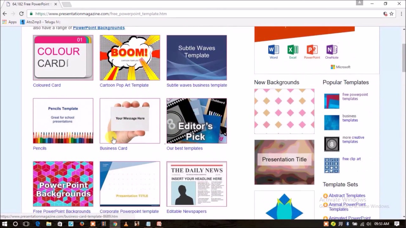Bookmark this page using the star icon
This screenshot has height=228, width=406.
pyautogui.click(x=391, y=14)
